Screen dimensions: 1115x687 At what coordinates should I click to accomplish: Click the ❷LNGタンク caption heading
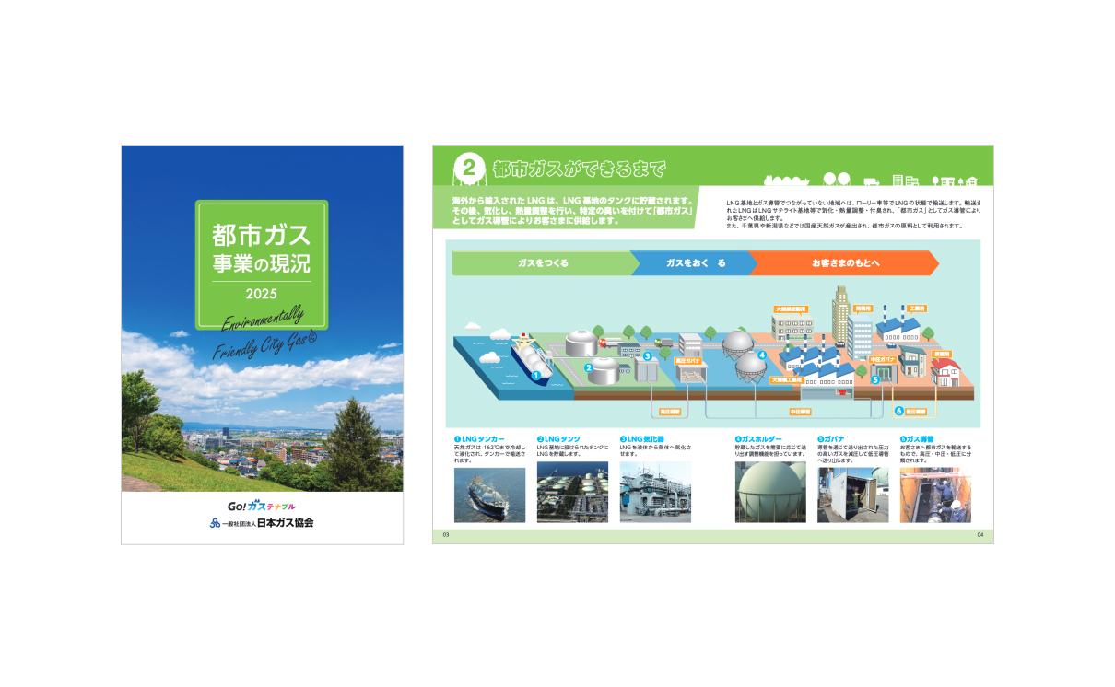[x=559, y=439]
